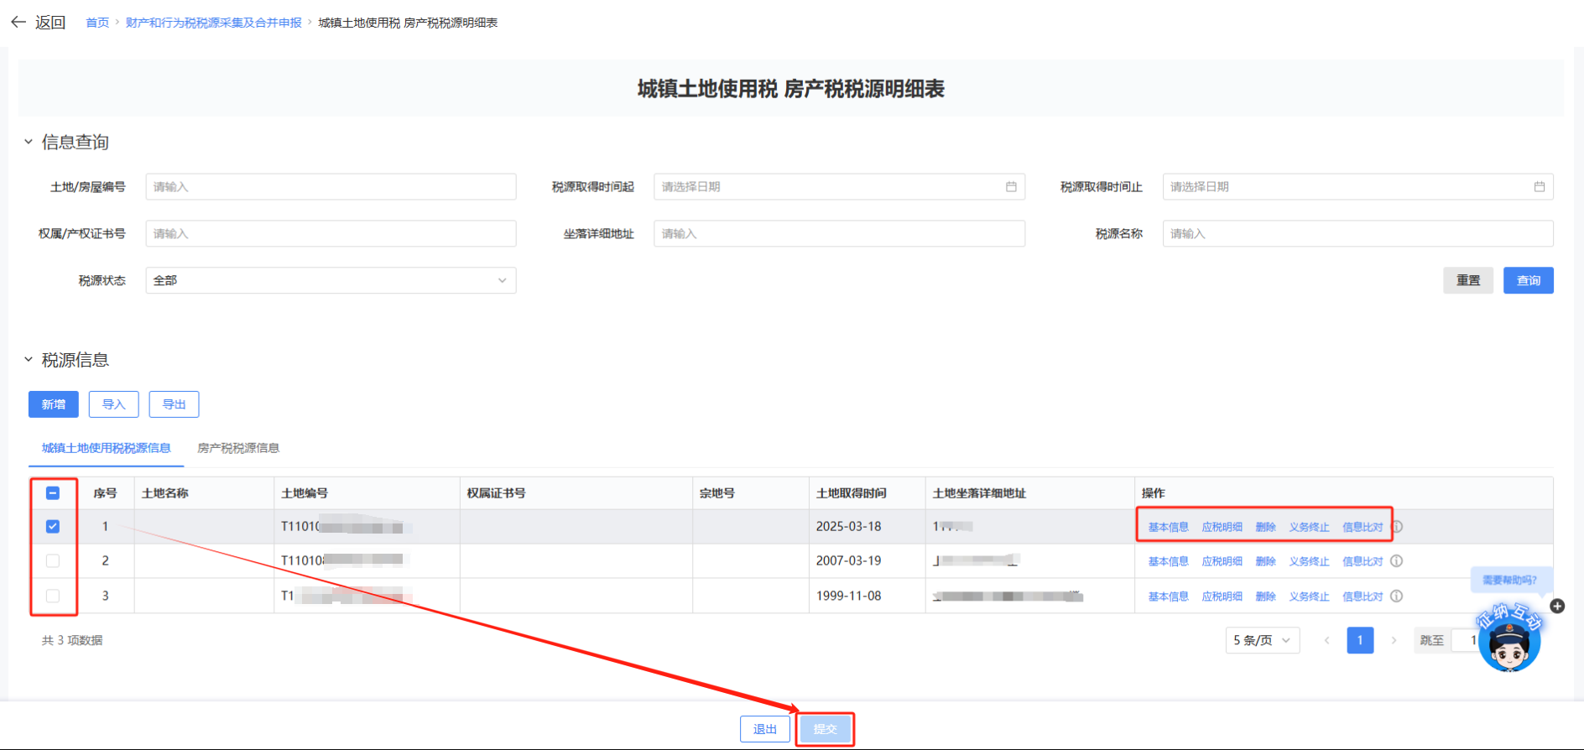Screen dimensions: 1584x750
Task: Open calendar icon in 税源取得时间起 field
Action: (1011, 186)
